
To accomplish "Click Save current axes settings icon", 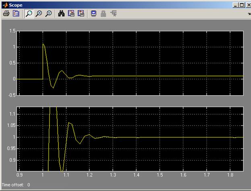I will (x=71, y=14).
